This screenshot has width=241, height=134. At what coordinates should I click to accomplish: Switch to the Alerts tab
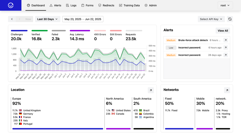point(55,5)
